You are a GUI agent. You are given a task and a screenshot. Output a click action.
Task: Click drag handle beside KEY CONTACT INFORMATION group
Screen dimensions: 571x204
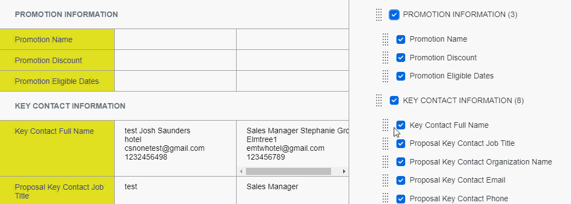click(379, 100)
